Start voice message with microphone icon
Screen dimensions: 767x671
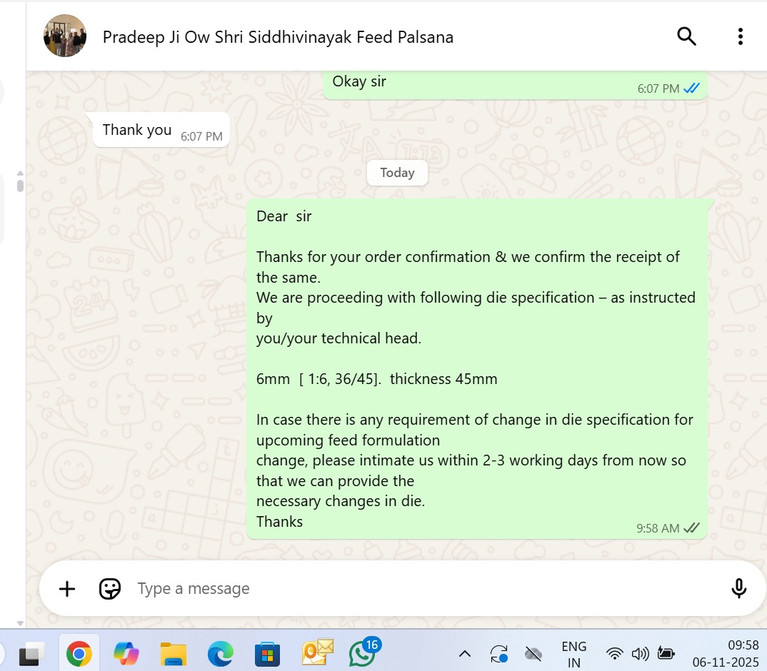[738, 588]
